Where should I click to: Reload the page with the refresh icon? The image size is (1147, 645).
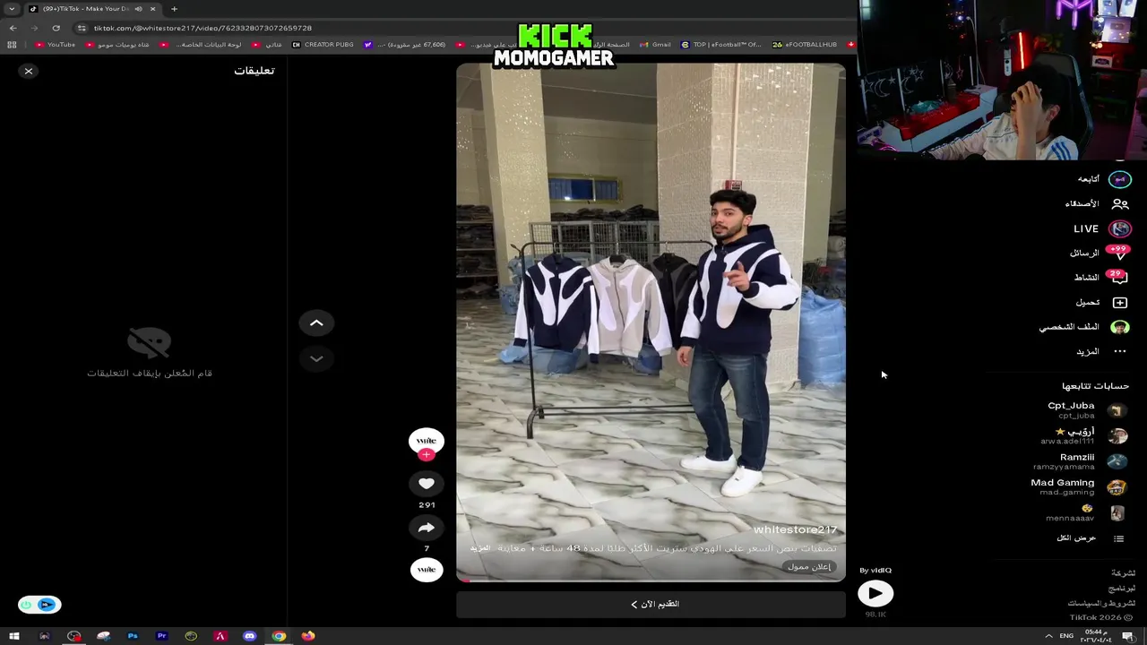pos(56,28)
